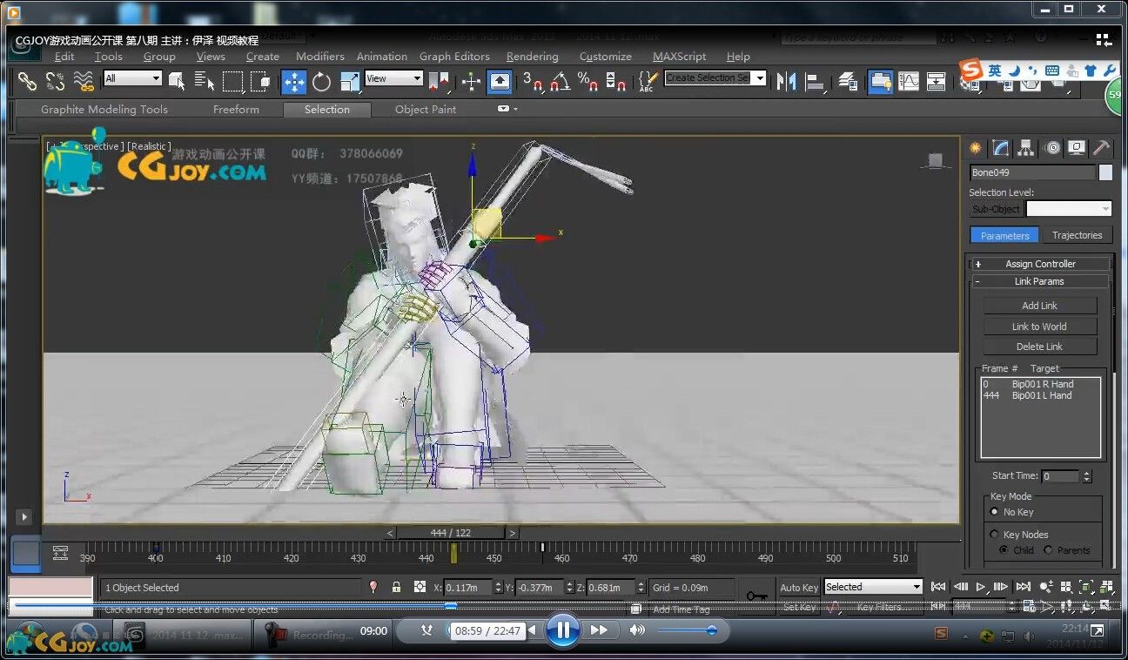
Task: Toggle the Auto Key button
Action: (798, 588)
